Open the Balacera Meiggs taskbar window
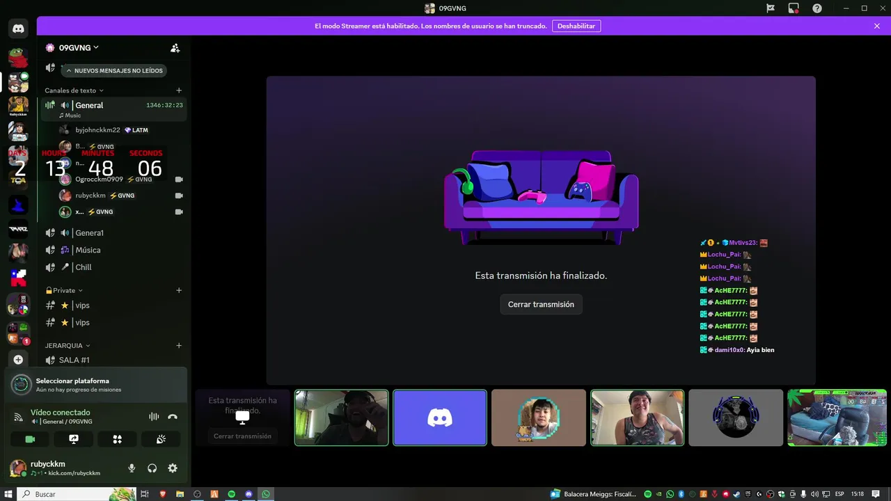The width and height of the screenshot is (891, 501). (x=593, y=494)
